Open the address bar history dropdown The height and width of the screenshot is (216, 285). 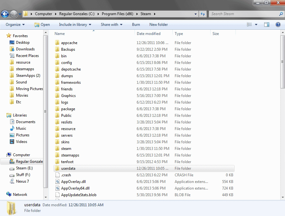coord(195,14)
